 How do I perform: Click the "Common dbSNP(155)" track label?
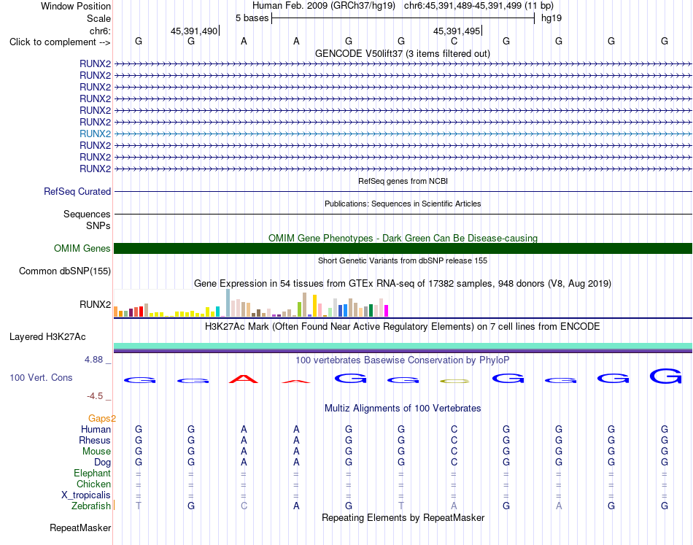pos(64,271)
